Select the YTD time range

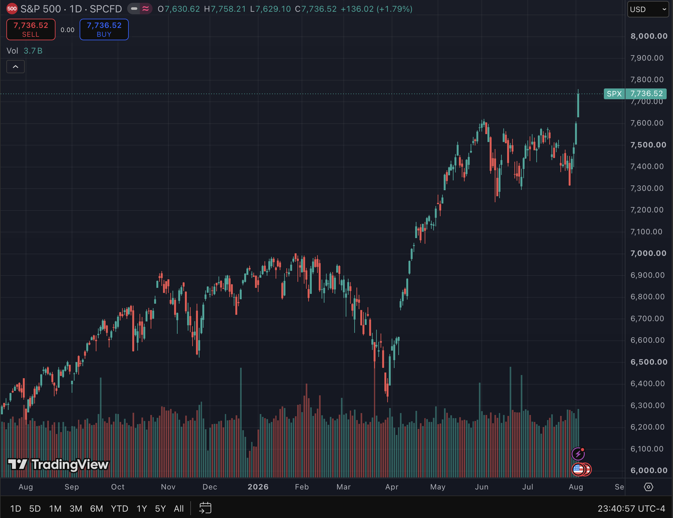[x=120, y=508]
